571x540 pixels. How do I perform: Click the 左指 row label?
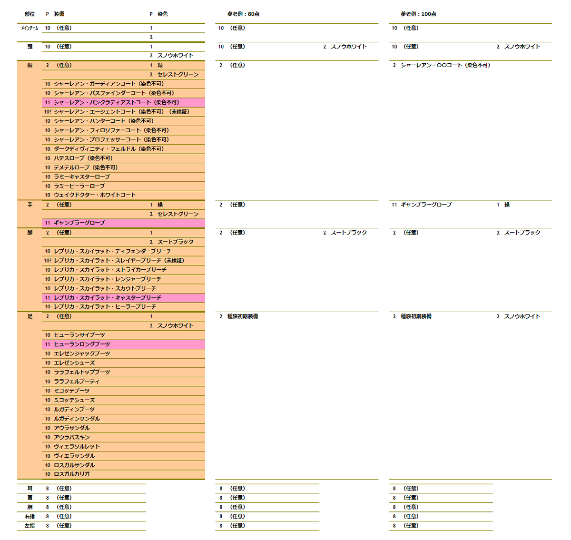tap(30, 526)
